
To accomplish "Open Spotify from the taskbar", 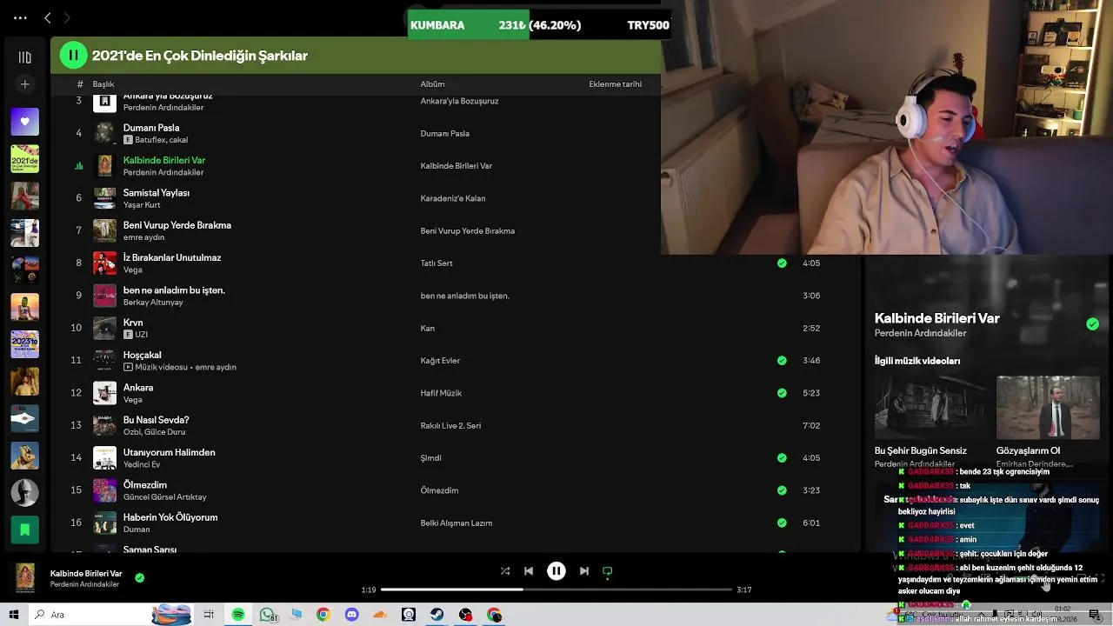I will point(238,615).
